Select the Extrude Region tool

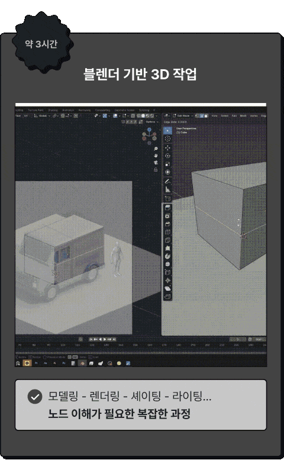coord(167,208)
